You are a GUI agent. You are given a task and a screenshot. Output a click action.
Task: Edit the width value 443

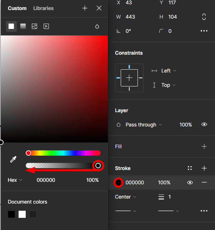tap(130, 17)
